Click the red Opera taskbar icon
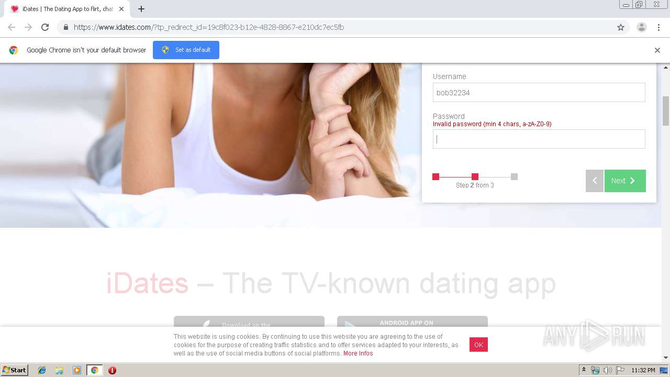This screenshot has width=670, height=377. pos(112,370)
